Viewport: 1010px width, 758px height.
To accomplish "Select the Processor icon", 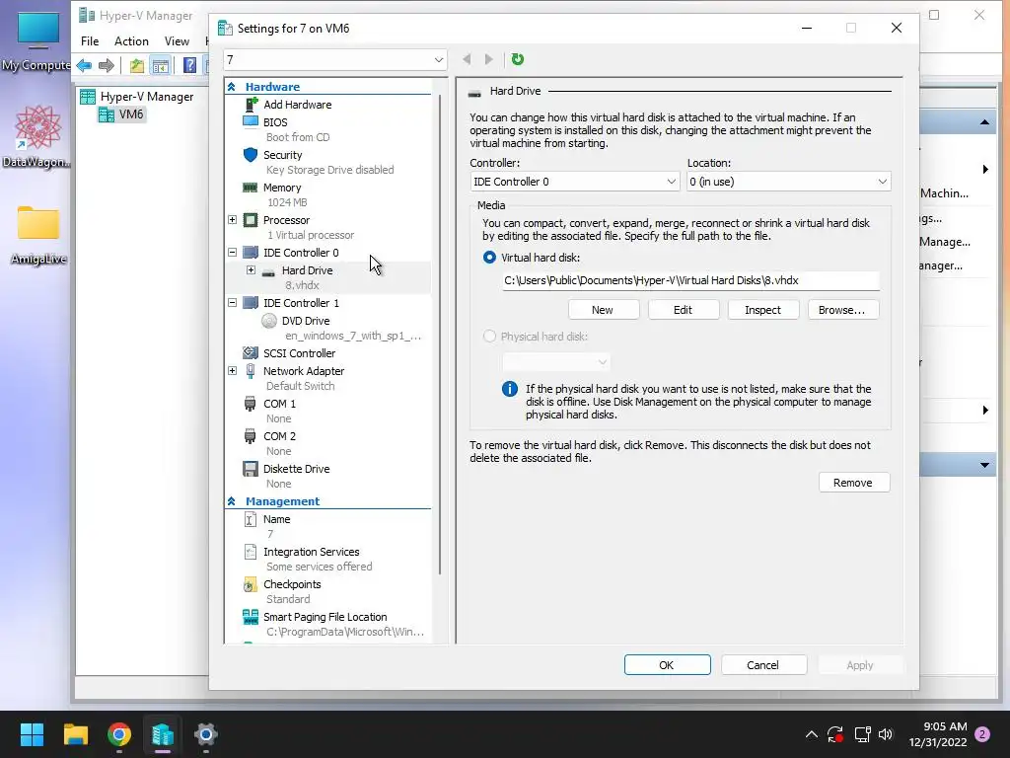I will tap(251, 220).
